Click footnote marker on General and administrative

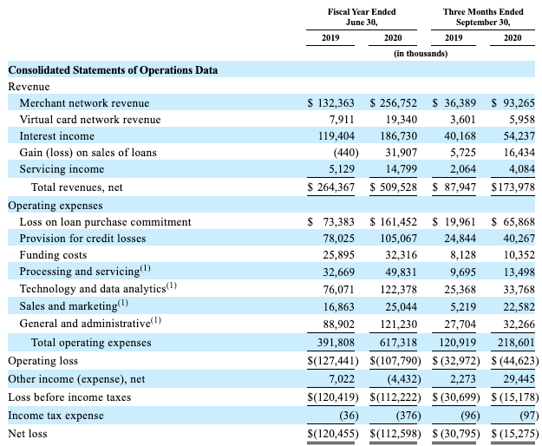point(156,320)
